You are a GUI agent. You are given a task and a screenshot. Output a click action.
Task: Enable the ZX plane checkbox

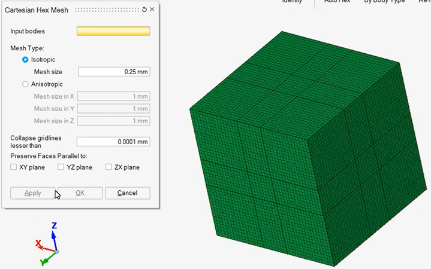click(x=108, y=167)
